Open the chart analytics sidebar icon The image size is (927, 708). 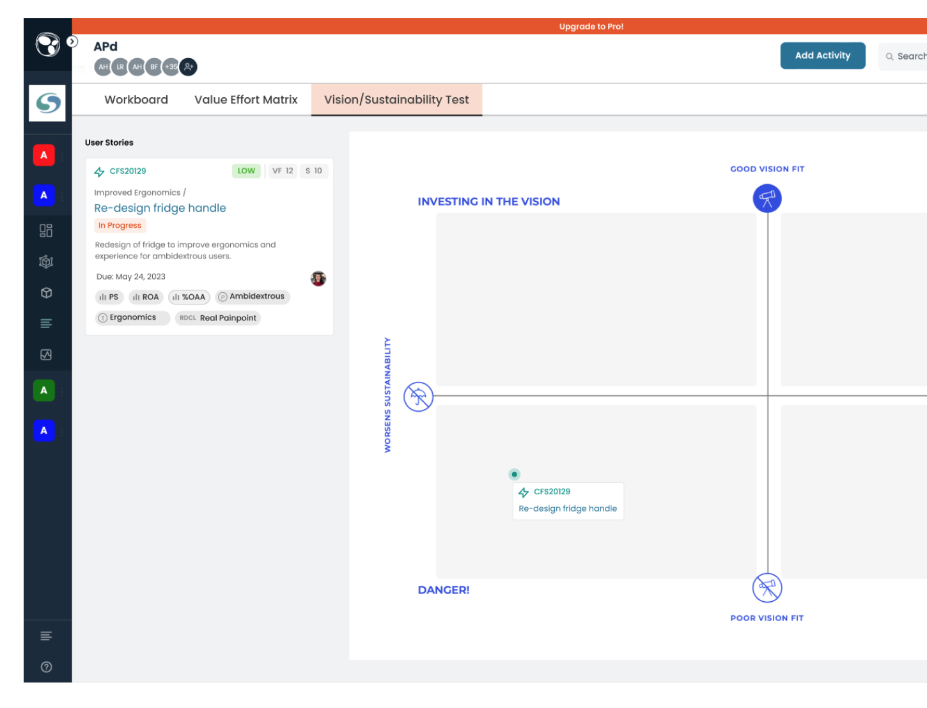coord(46,354)
